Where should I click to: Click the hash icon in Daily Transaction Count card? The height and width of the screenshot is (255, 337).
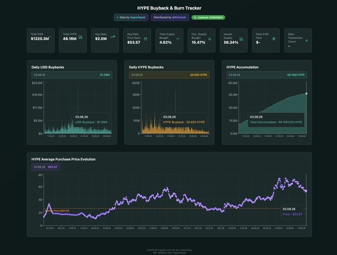(307, 41)
